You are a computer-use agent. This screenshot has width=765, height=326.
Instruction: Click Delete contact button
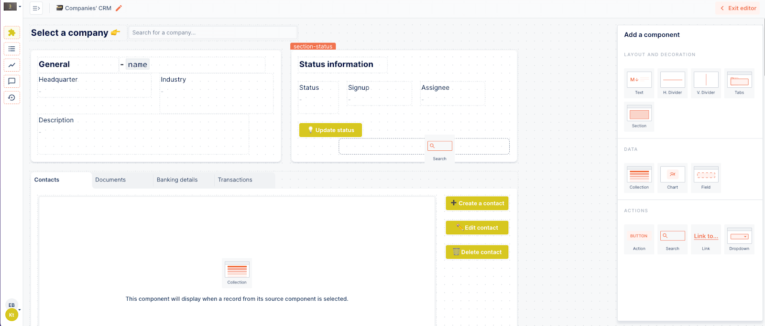pyautogui.click(x=477, y=252)
